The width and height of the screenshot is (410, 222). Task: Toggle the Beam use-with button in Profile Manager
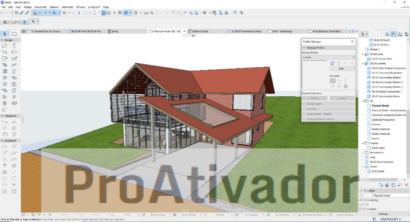[339, 81]
